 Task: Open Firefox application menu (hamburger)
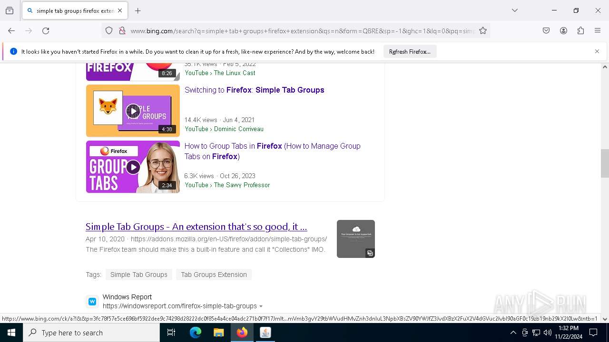[x=598, y=31]
